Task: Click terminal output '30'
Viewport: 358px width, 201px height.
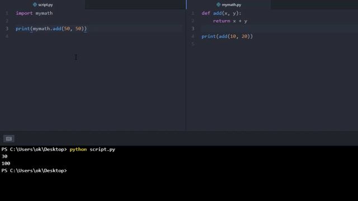Action: pyautogui.click(x=4, y=156)
